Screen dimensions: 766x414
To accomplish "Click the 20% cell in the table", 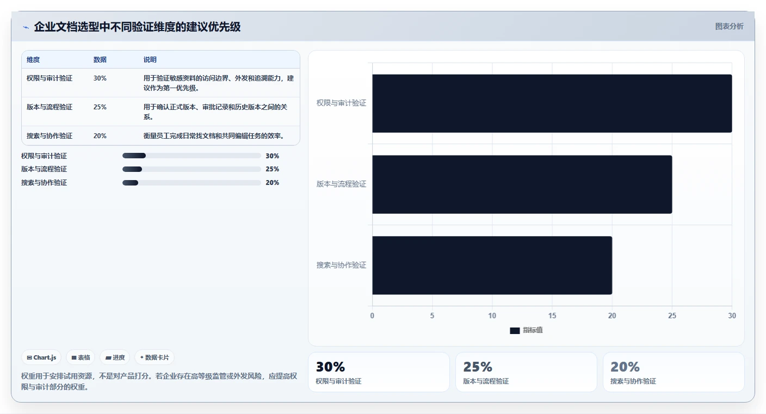I will [x=100, y=136].
